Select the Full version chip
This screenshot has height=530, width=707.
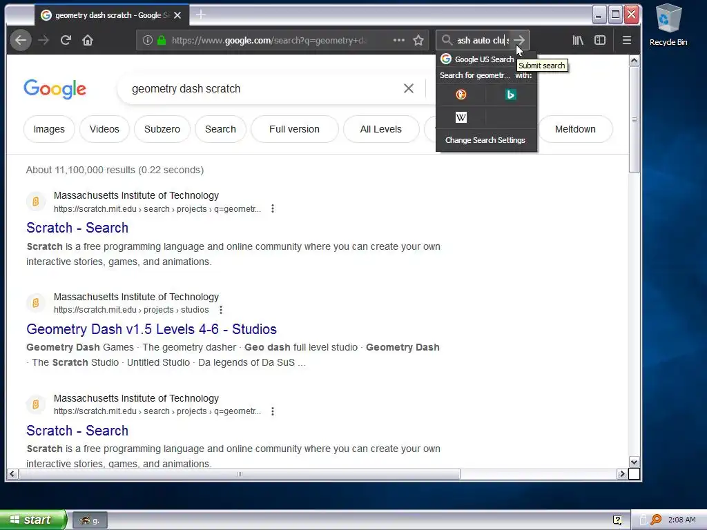coord(294,129)
